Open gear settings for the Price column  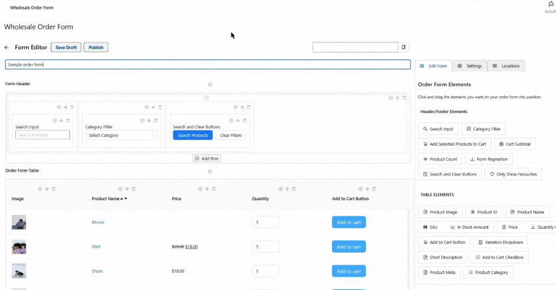200,189
